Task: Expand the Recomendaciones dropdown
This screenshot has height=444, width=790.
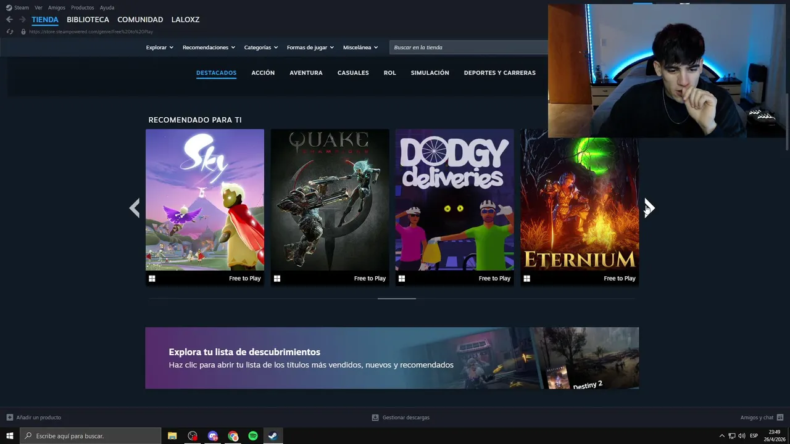Action: [x=209, y=47]
